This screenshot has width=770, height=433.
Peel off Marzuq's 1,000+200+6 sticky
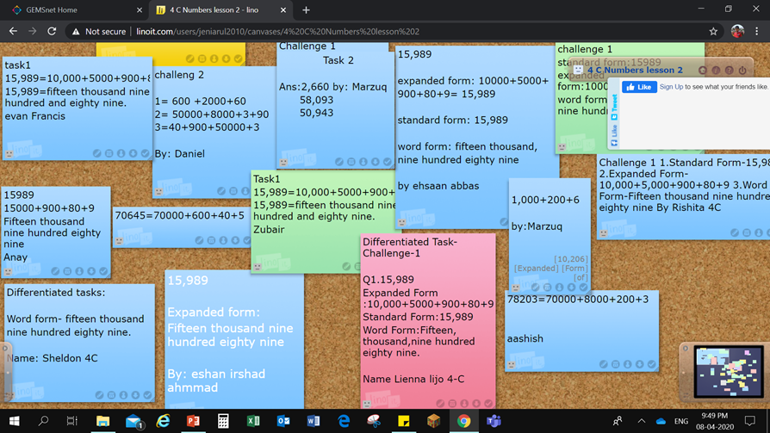583,288
